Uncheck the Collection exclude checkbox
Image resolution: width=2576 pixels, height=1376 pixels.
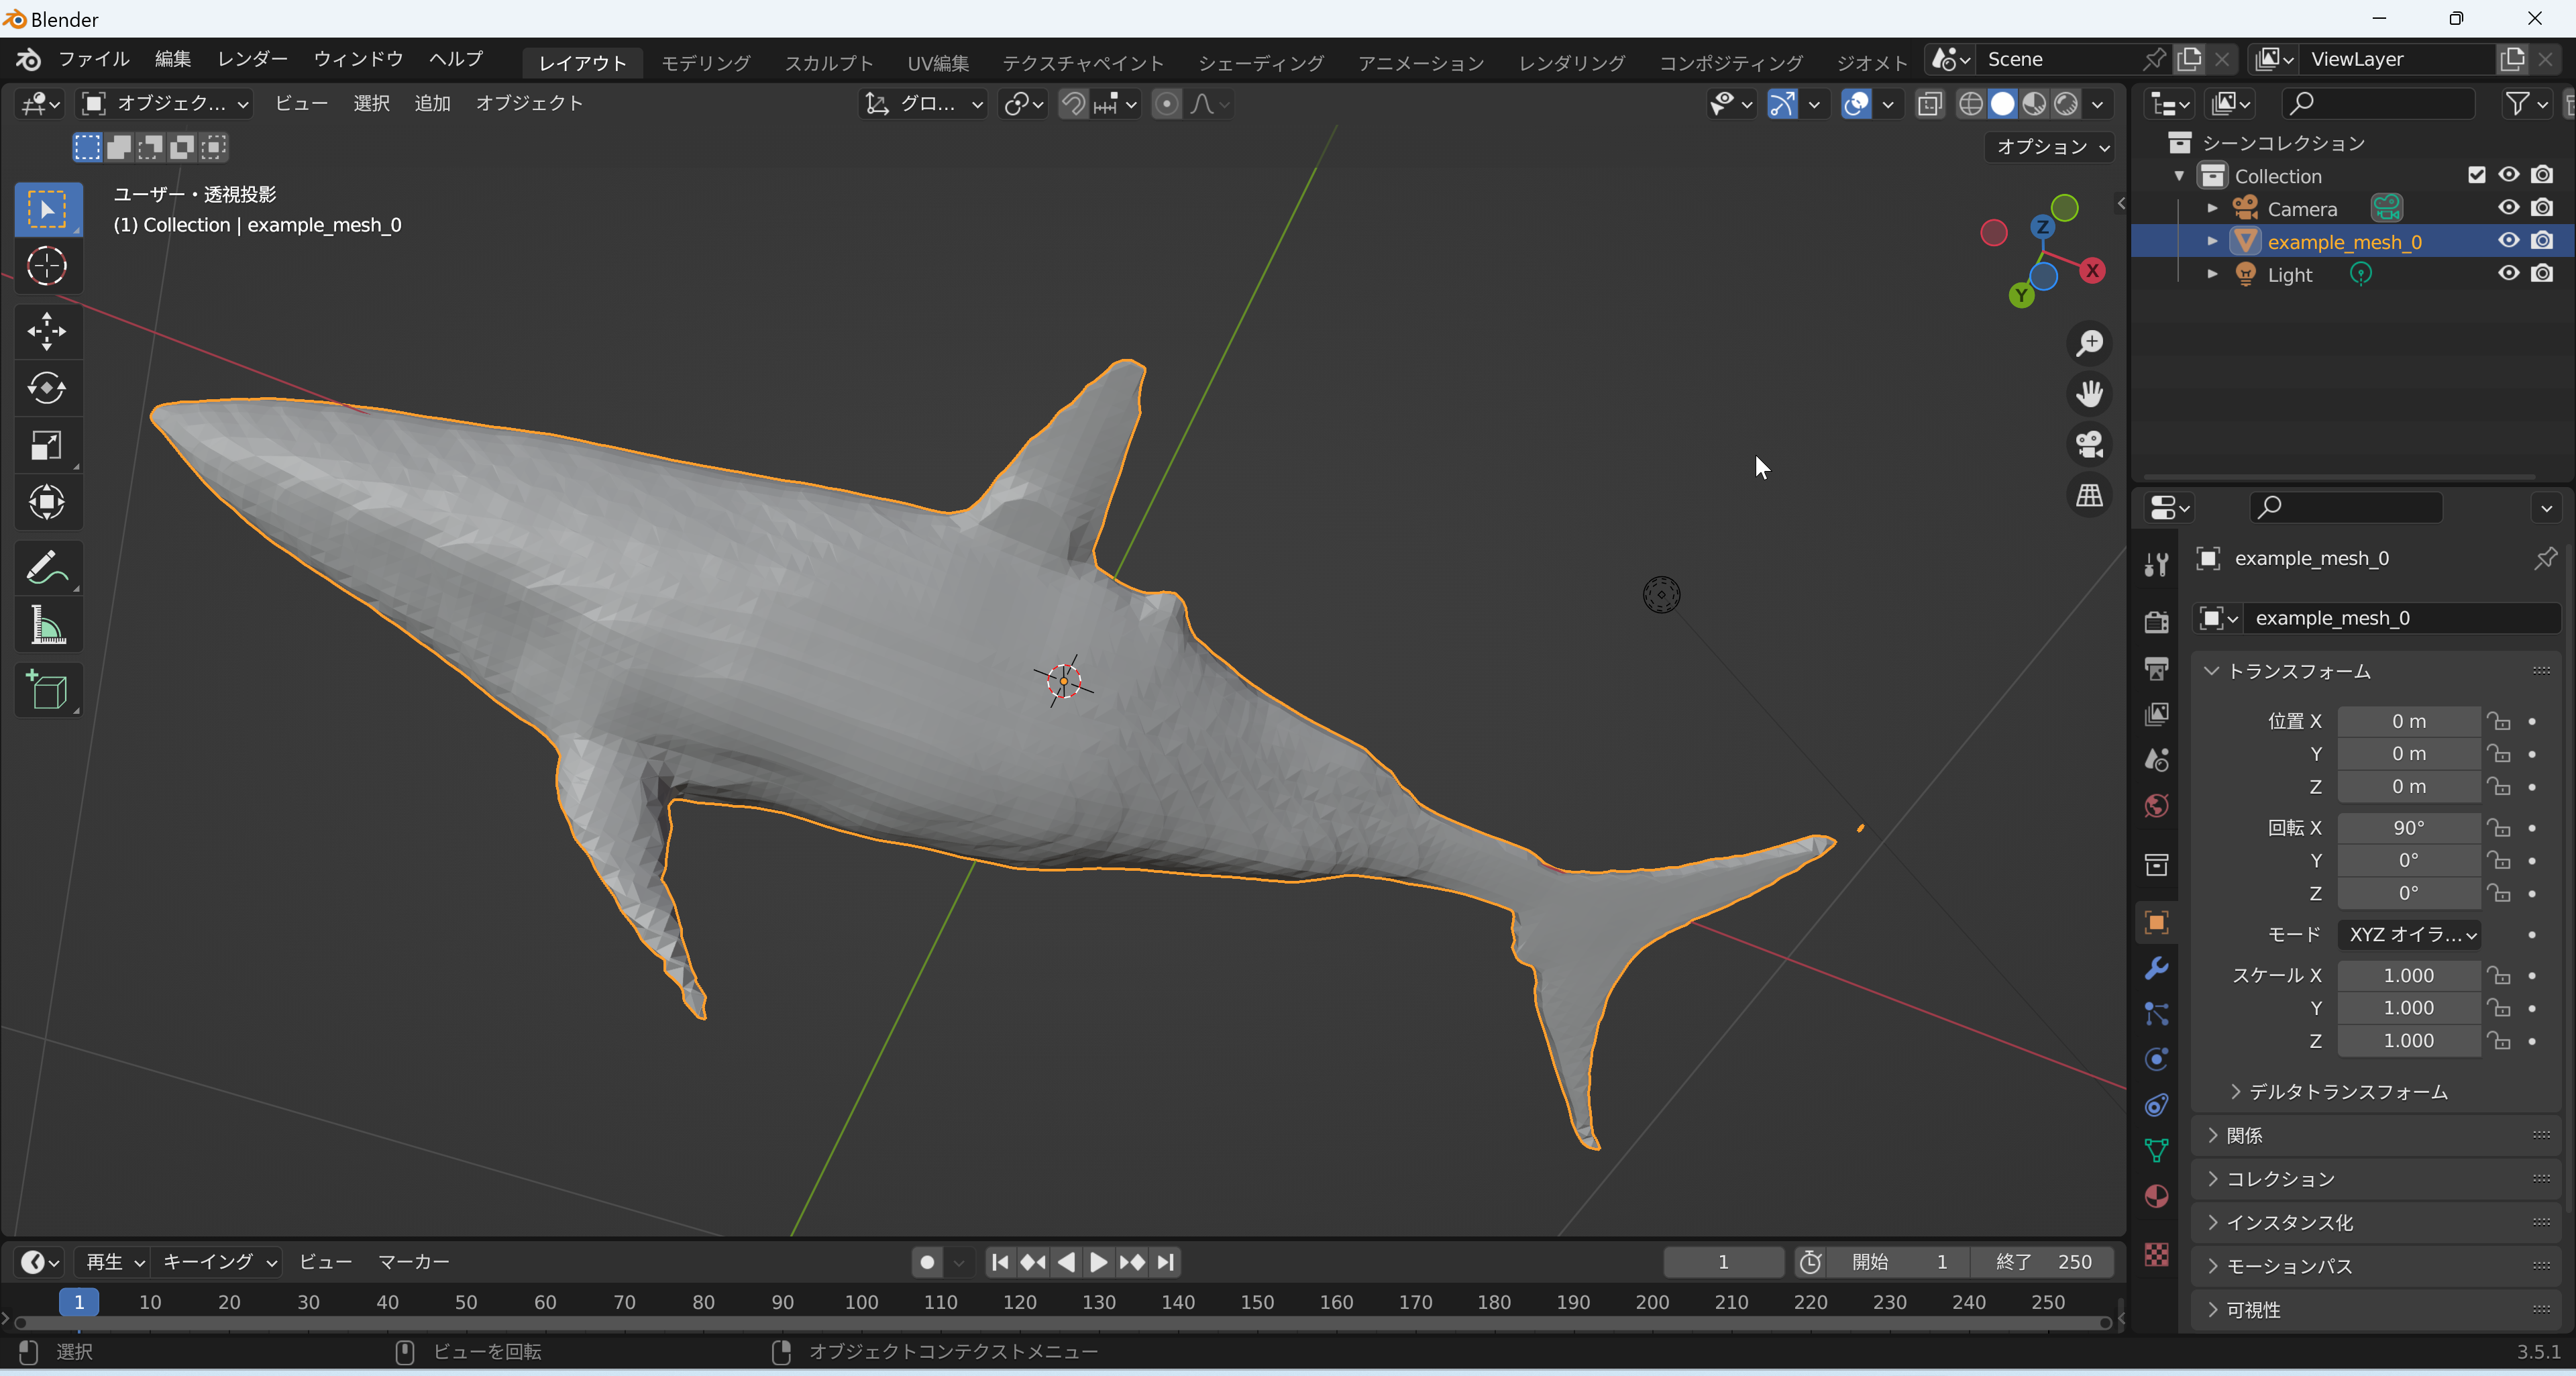click(x=2476, y=175)
